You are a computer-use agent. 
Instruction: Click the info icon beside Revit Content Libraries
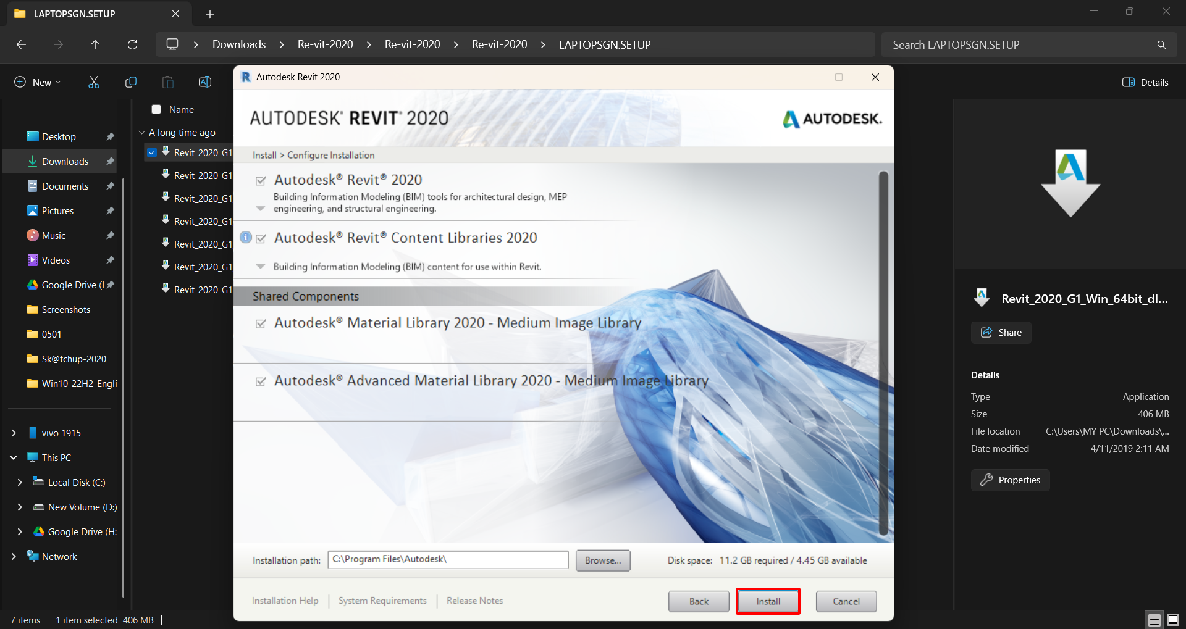coord(246,238)
